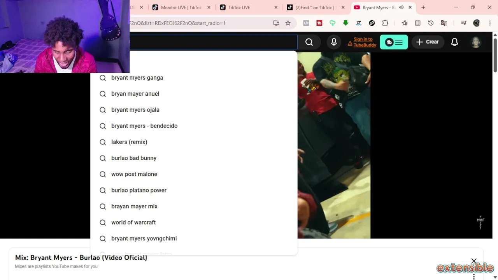Click the black circular link extension icon

pyautogui.click(x=372, y=23)
